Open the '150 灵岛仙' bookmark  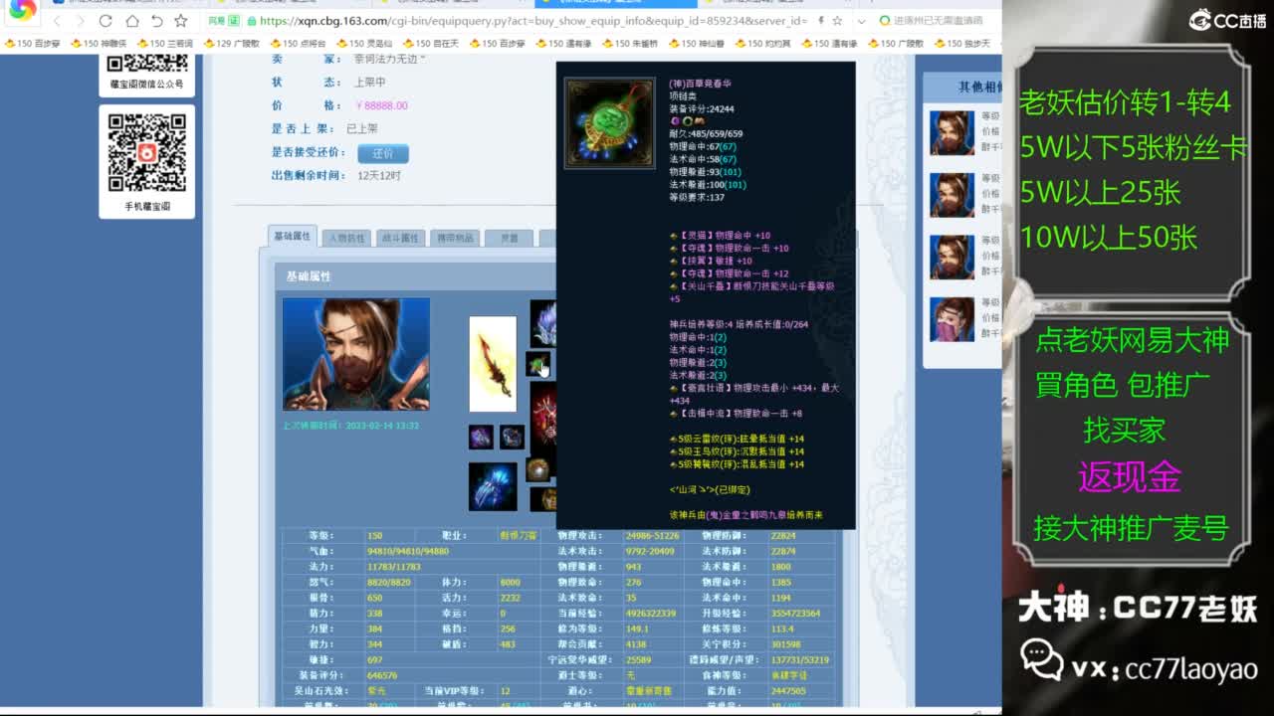(363, 44)
